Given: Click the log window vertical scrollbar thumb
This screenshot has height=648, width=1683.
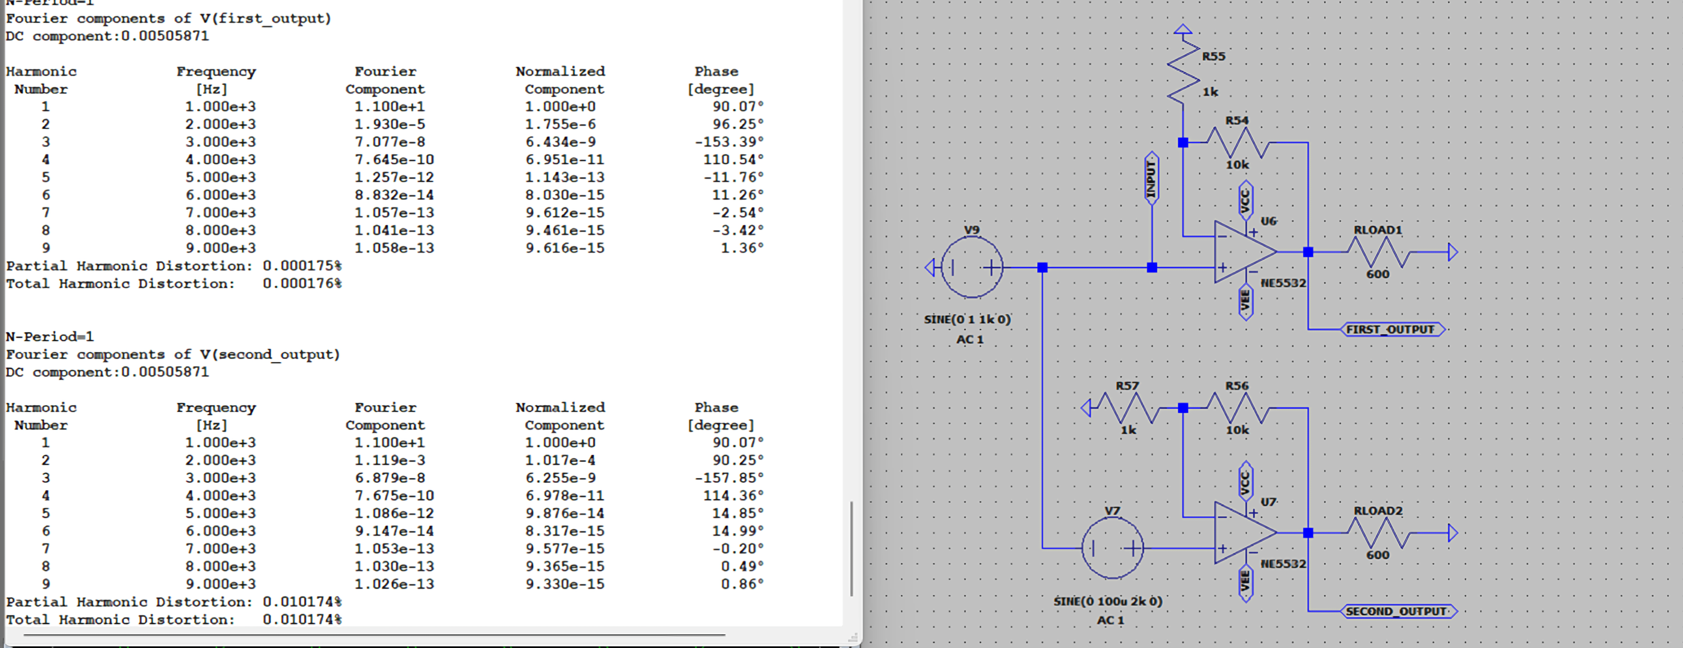Looking at the screenshot, I should click(851, 548).
